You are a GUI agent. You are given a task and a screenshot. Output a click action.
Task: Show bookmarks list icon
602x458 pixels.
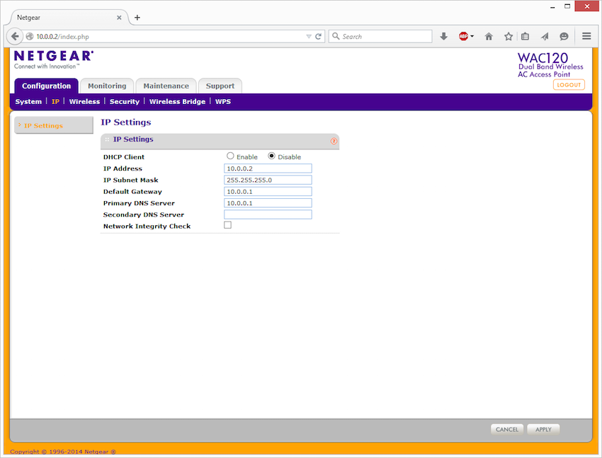526,36
